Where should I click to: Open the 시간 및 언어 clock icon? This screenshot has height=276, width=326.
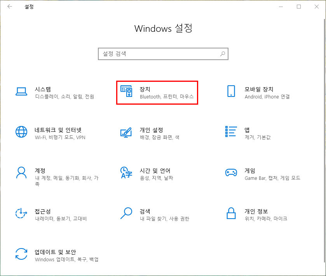pos(126,172)
